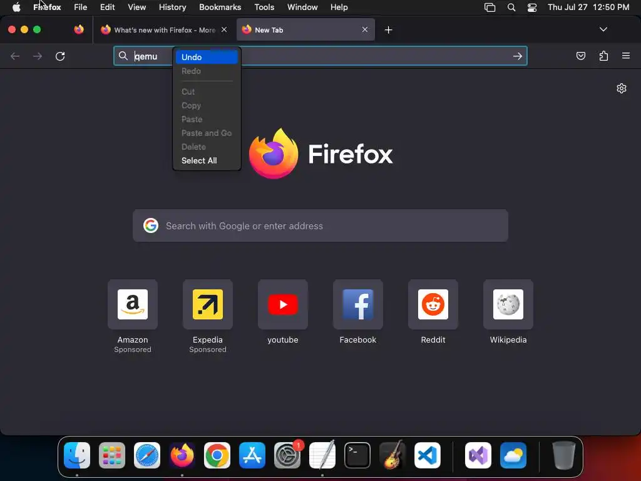Open Control Center in menu bar
The width and height of the screenshot is (641, 481).
pos(532,8)
